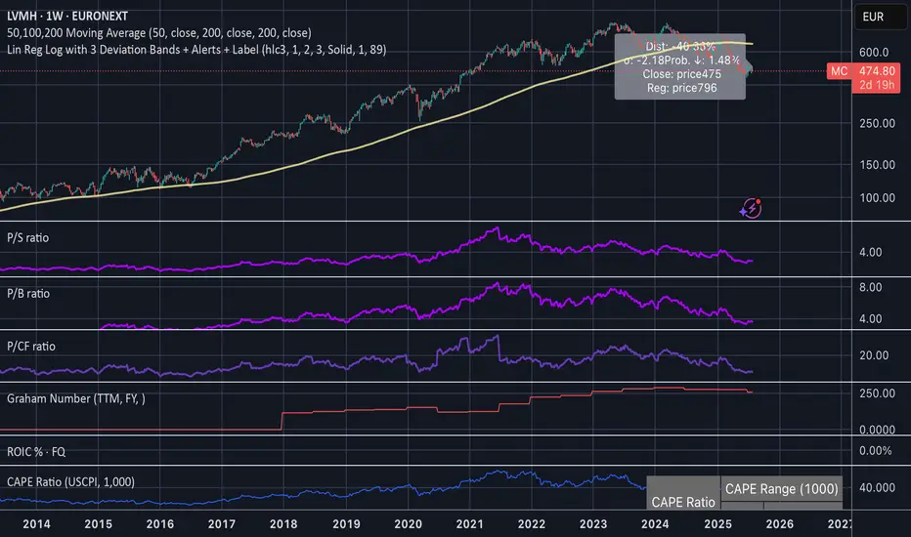This screenshot has height=537, width=911.
Task: Click the 2024 year on the time axis
Action: coord(655,524)
